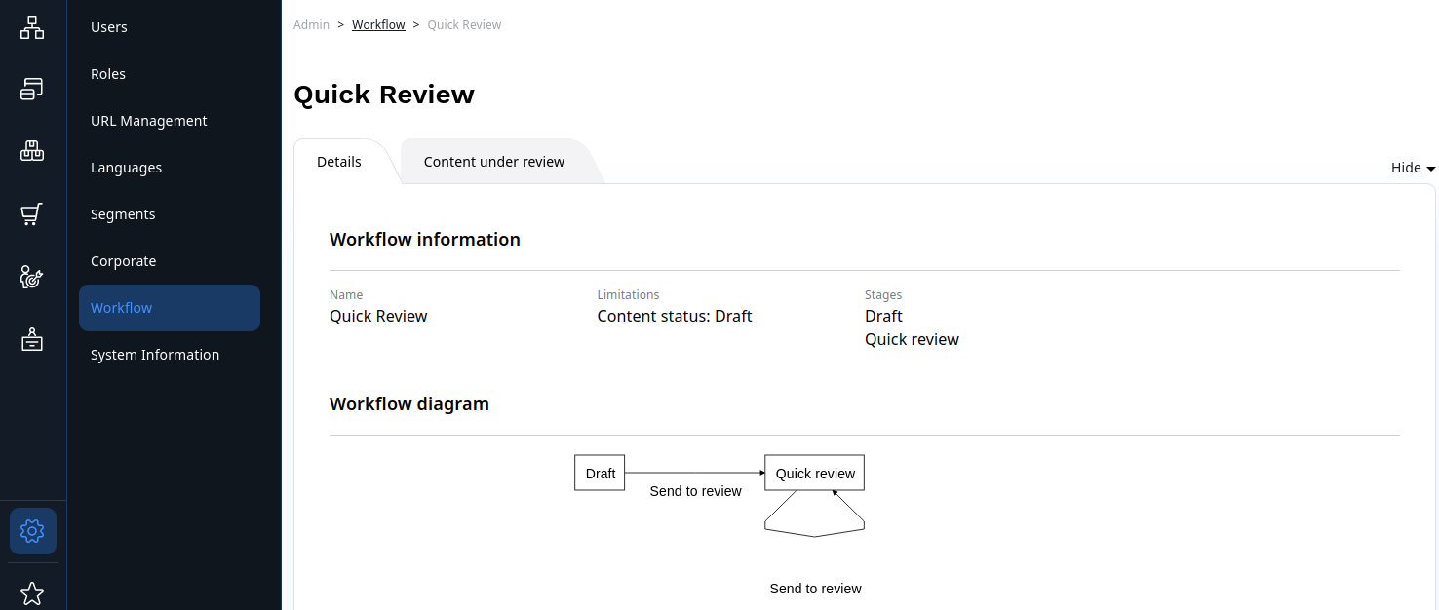
Task: Click the Workflow information heading
Action: pyautogui.click(x=425, y=240)
